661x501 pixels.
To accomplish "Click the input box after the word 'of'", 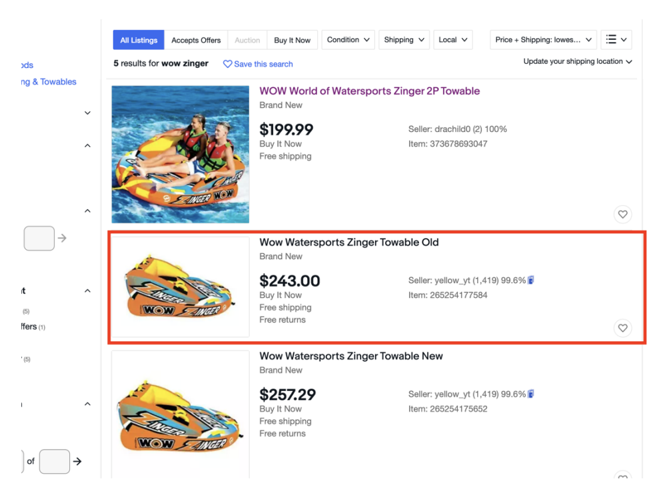I will [x=54, y=461].
